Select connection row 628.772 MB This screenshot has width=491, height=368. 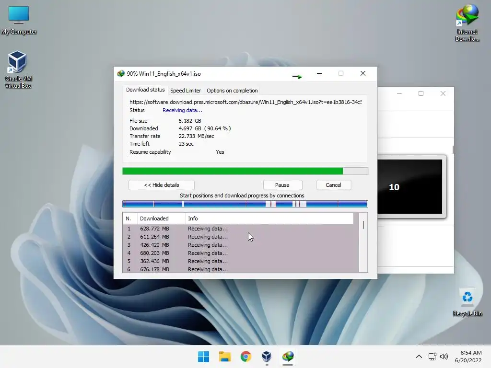coord(241,229)
